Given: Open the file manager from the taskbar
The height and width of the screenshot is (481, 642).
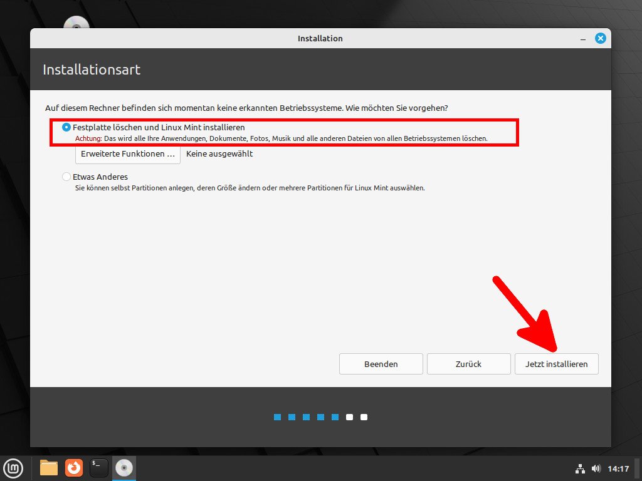Looking at the screenshot, I should click(x=48, y=468).
